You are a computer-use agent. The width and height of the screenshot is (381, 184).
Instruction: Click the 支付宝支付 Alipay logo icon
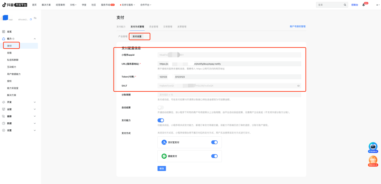[164, 142]
